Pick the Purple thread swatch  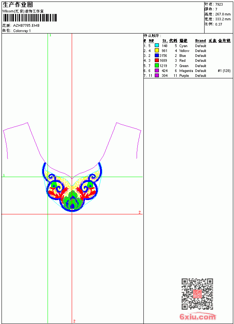coord(157,75)
